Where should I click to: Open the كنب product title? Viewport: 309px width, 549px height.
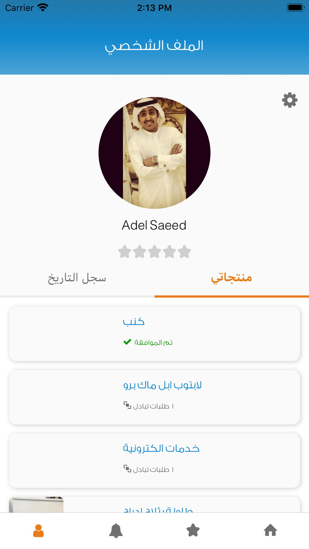pos(134,321)
